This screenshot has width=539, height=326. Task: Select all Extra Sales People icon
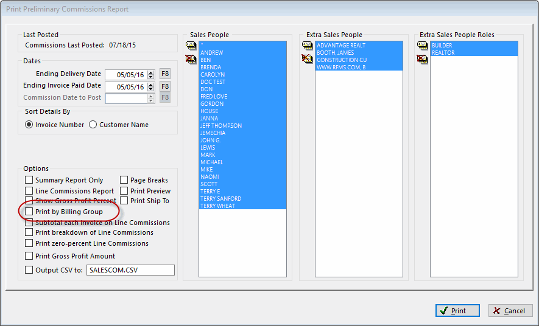[308, 45]
